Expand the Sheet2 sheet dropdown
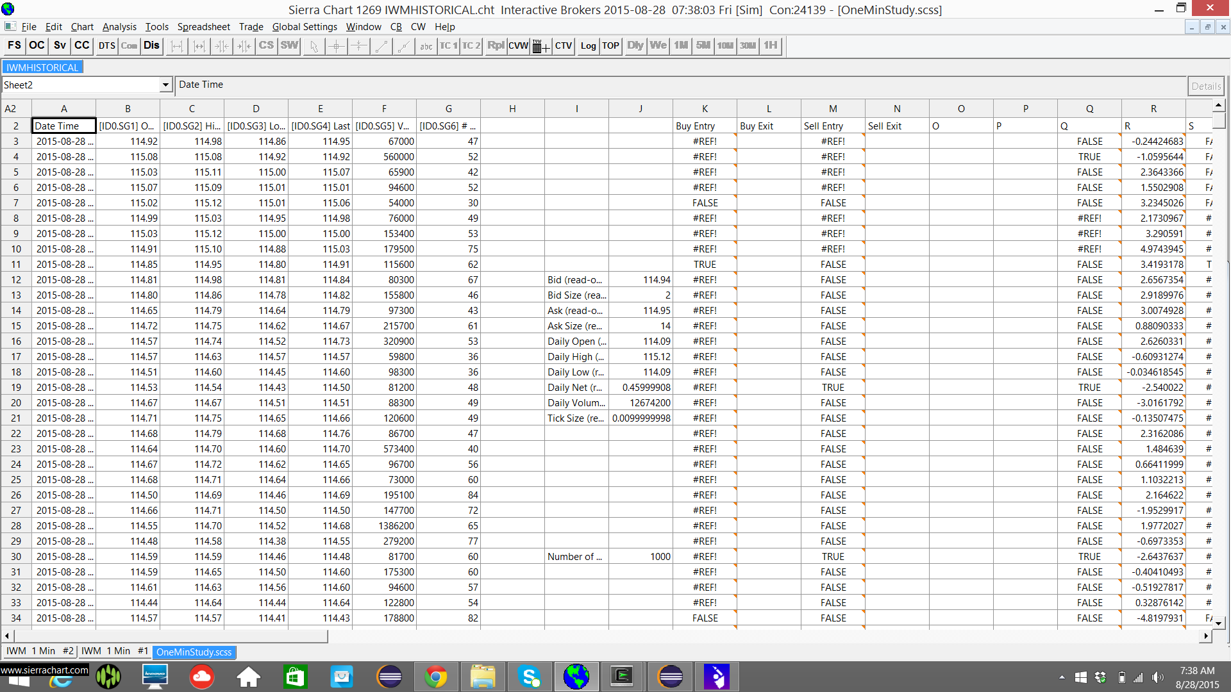The image size is (1231, 692). [x=165, y=85]
